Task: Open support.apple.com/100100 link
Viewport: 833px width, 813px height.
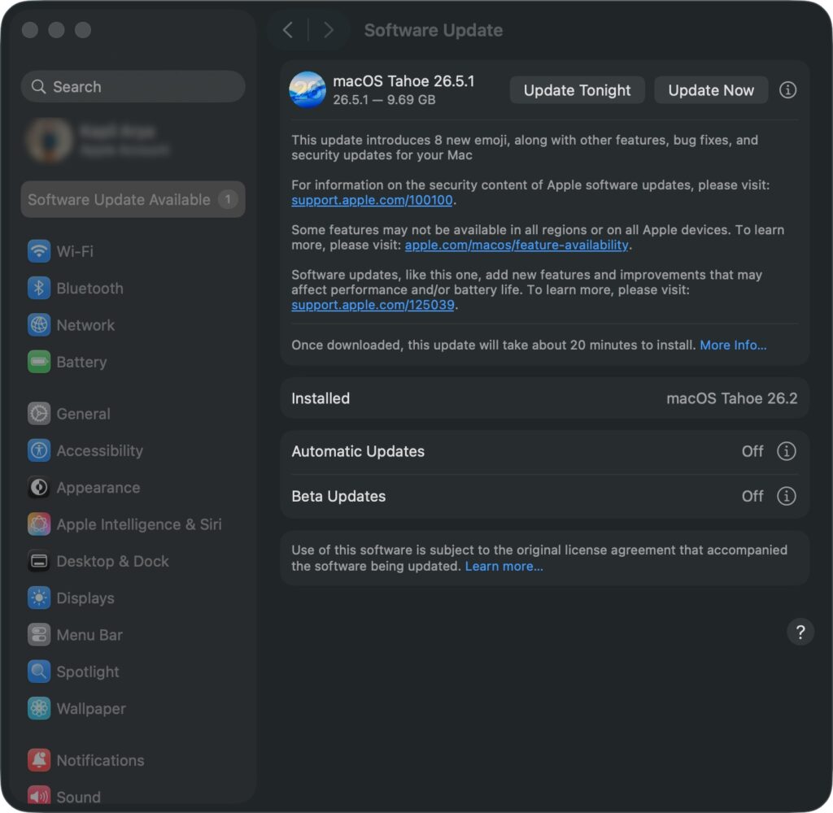Action: [372, 200]
